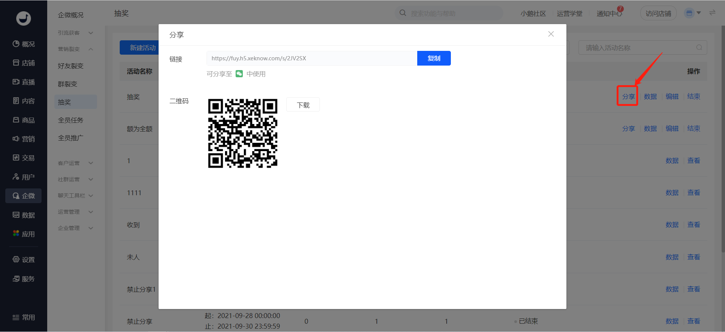Focus 请输入活动名称 search field

pyautogui.click(x=642, y=47)
